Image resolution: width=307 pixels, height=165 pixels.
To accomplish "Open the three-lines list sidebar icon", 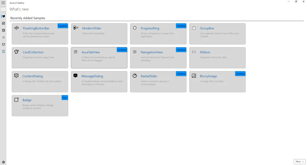I will click(x=3, y=37).
